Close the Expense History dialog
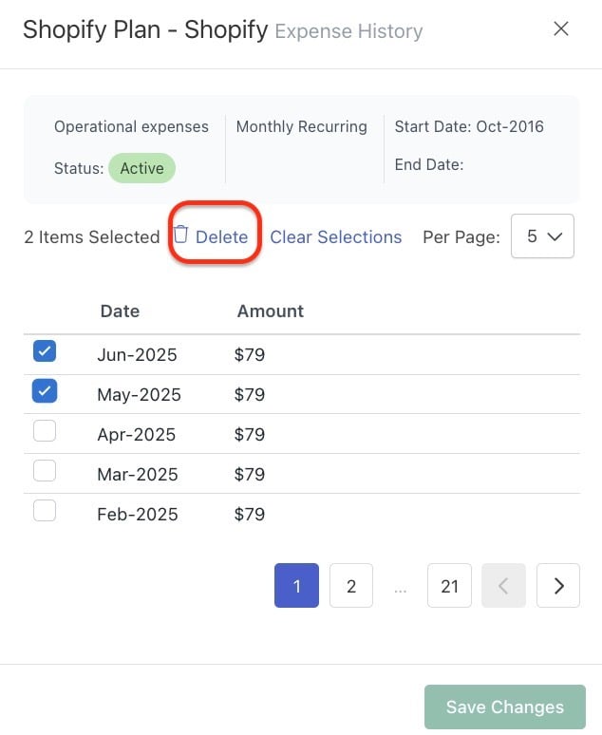 click(561, 29)
